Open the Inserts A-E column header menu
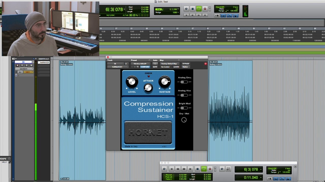The width and height of the screenshot is (325, 182). pyautogui.click(x=44, y=59)
